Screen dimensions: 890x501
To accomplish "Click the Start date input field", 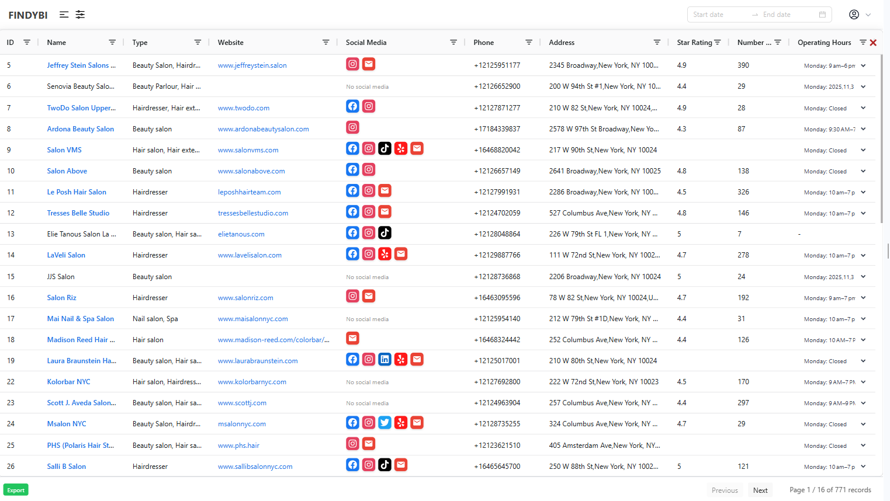I will point(719,15).
